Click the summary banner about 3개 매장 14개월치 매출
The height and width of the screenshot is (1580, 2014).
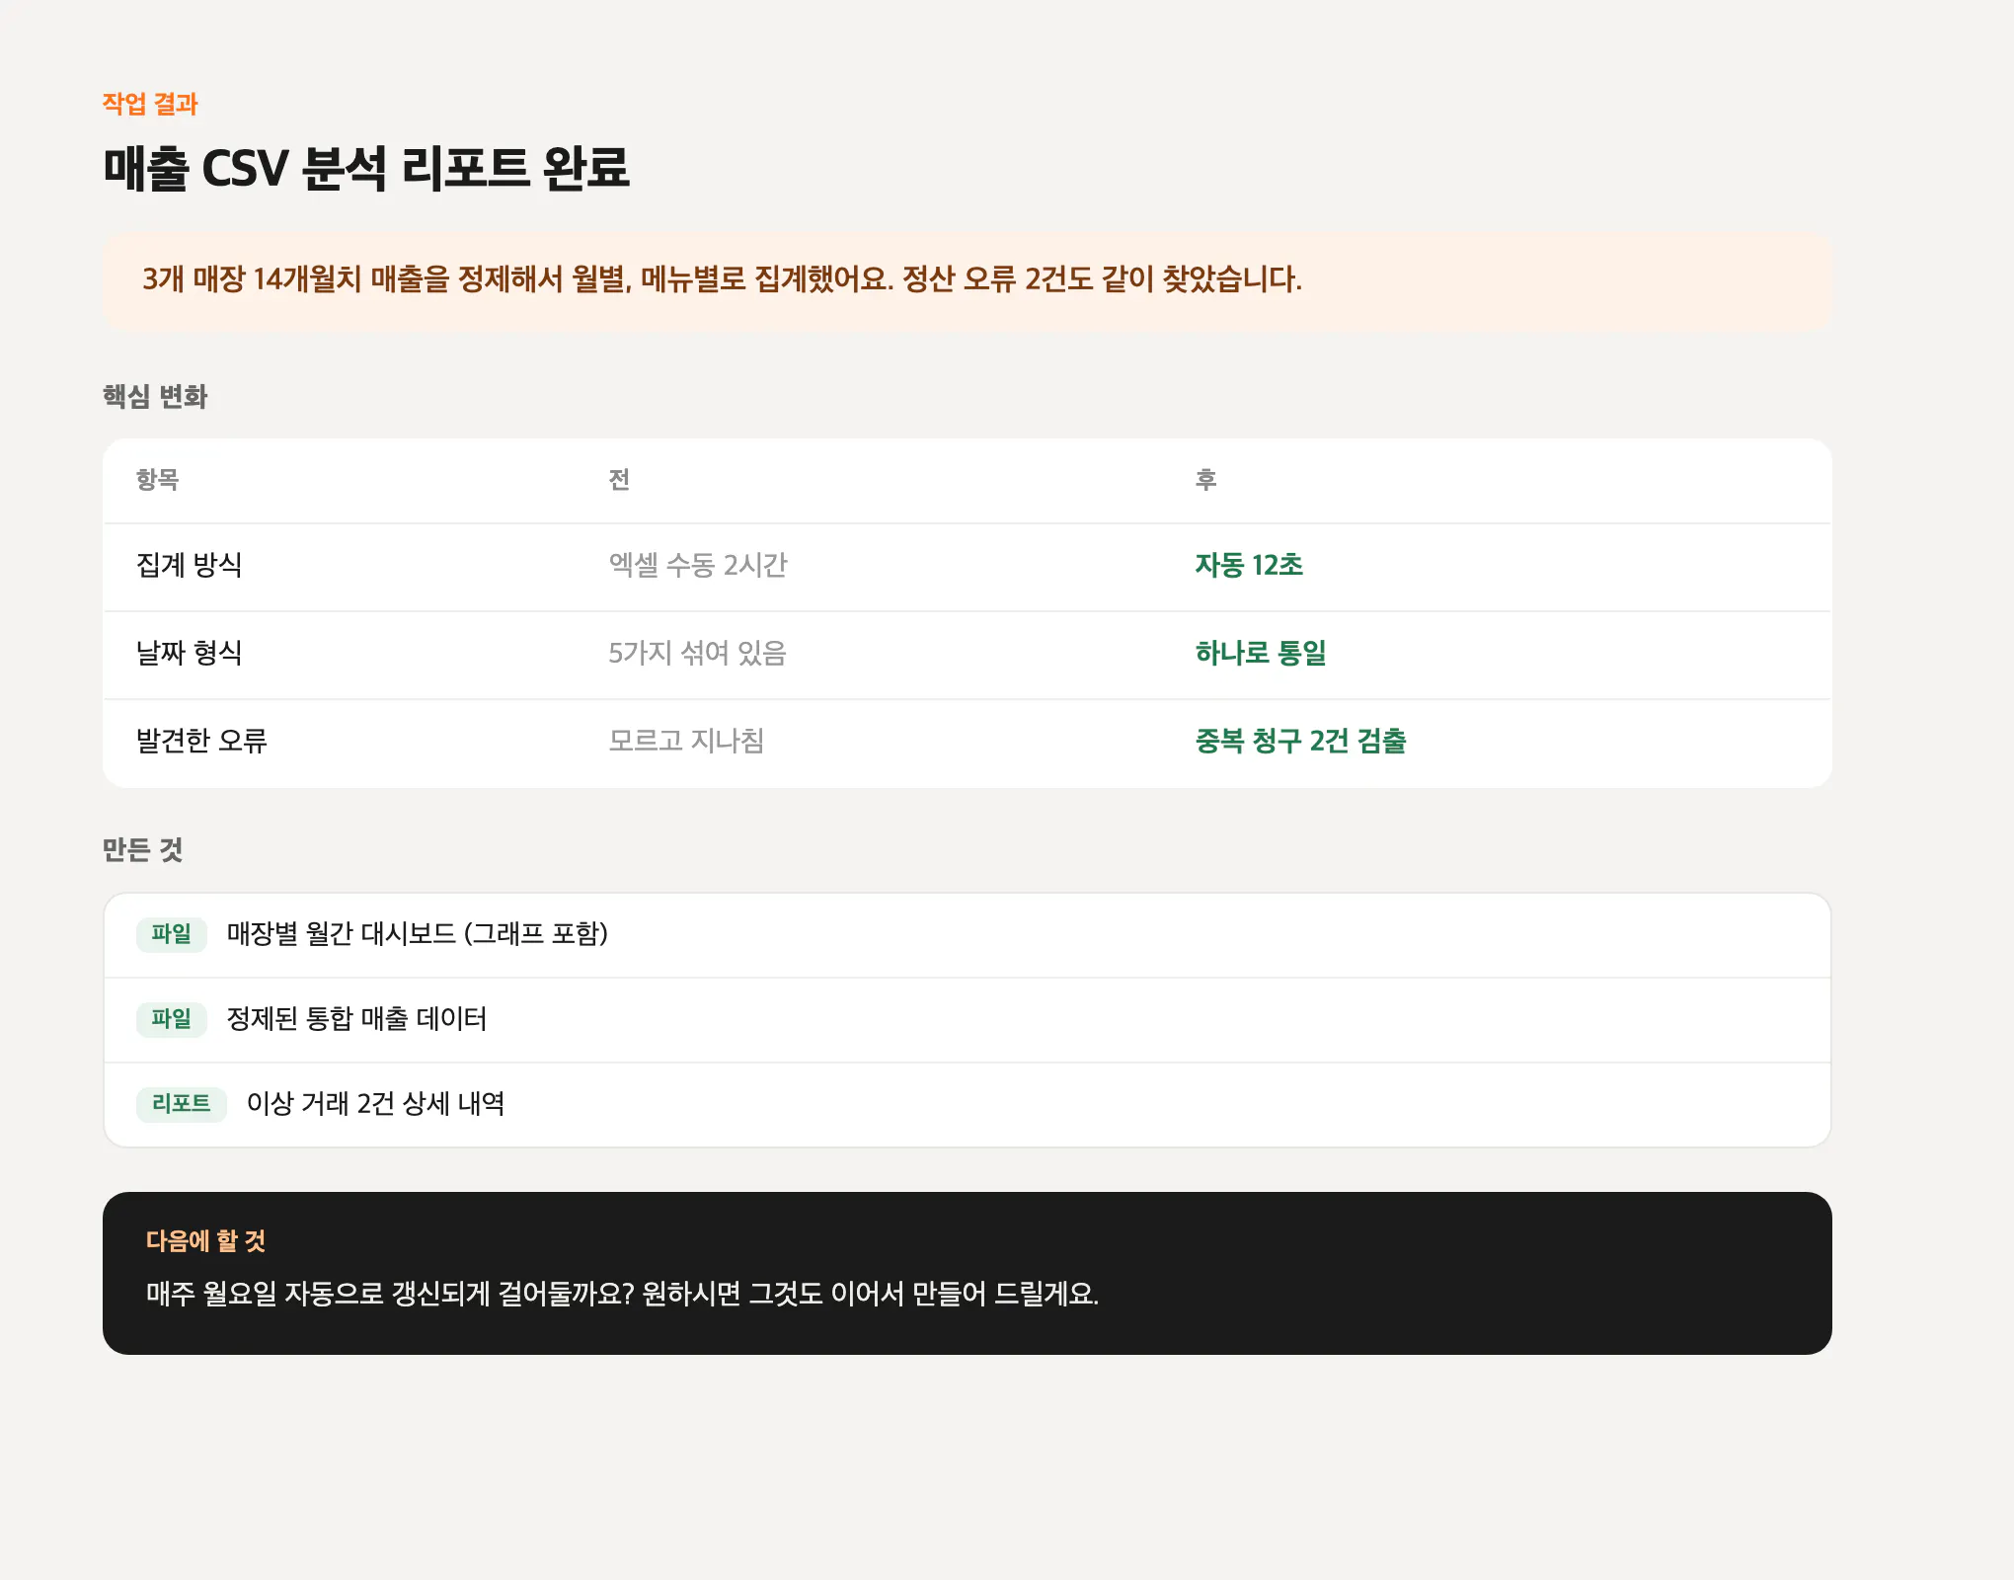(967, 280)
